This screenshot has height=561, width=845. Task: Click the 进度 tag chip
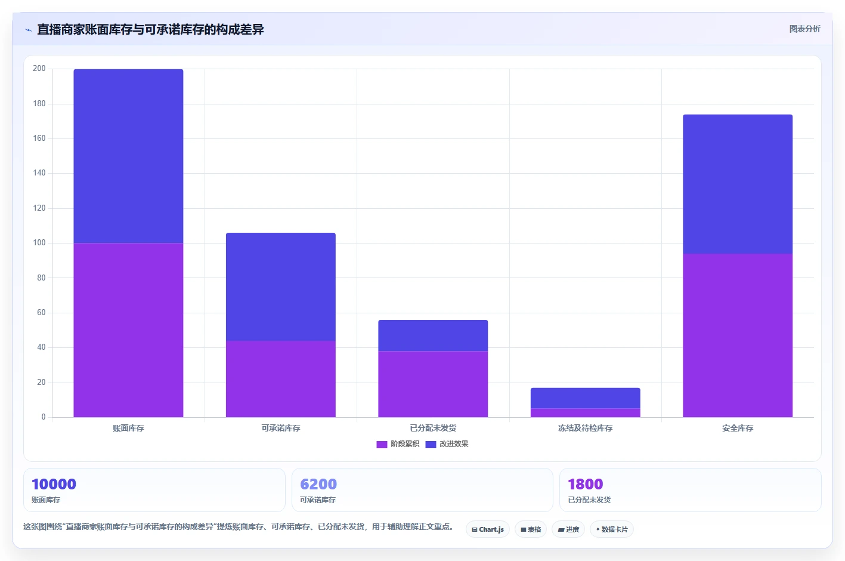click(x=568, y=529)
